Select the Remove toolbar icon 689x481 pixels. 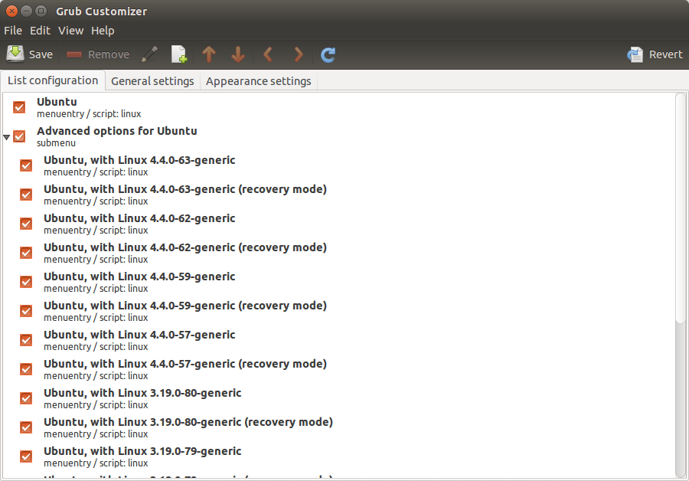tap(73, 54)
